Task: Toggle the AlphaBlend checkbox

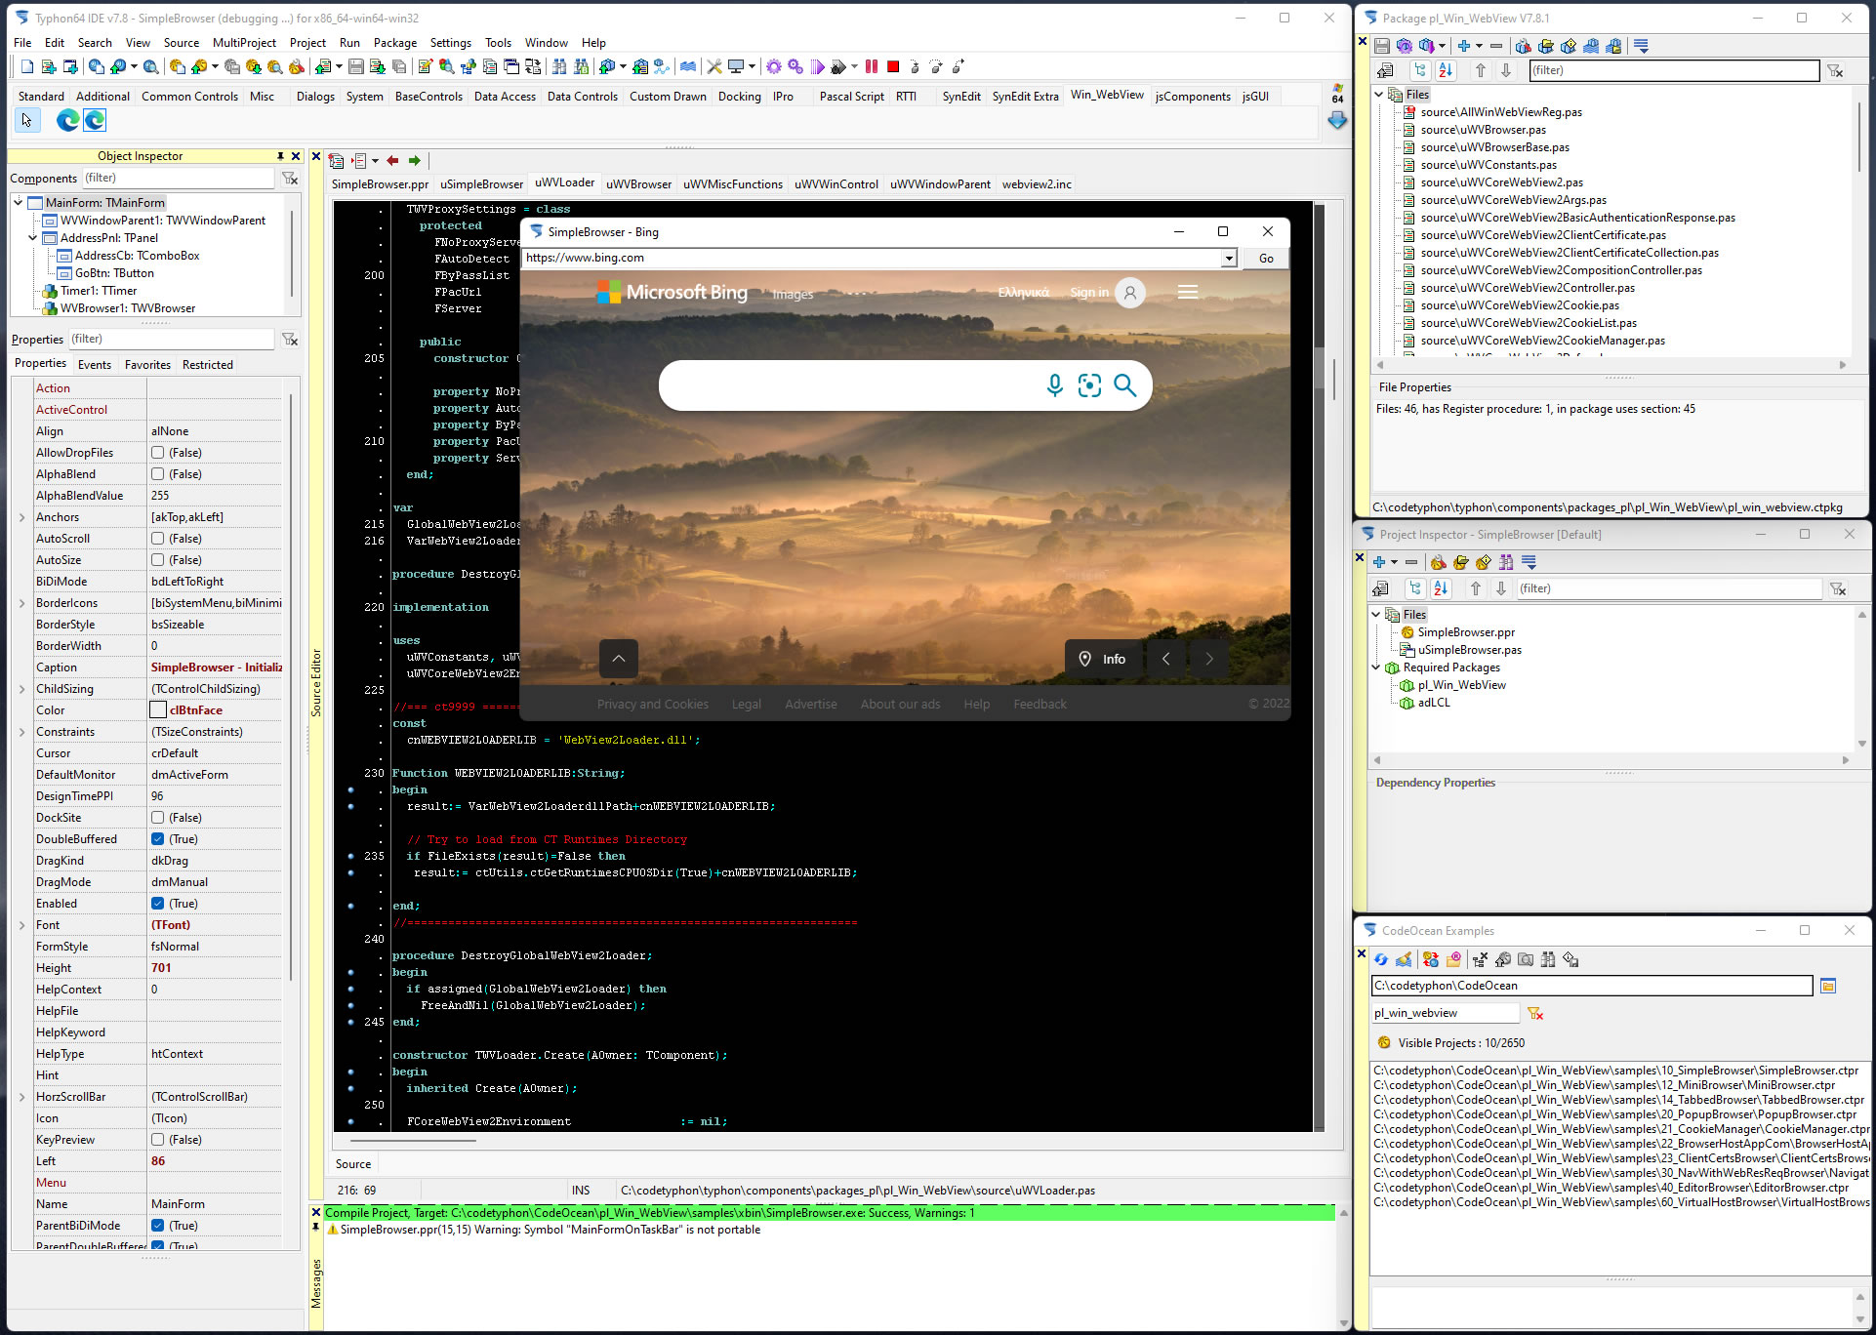Action: (x=157, y=474)
